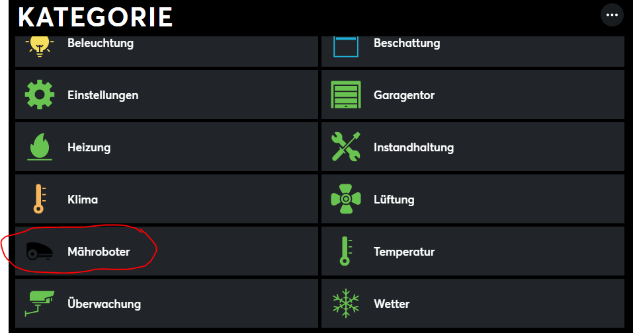The image size is (633, 333).
Task: Click the black robot mower icon
Action: [x=39, y=252]
